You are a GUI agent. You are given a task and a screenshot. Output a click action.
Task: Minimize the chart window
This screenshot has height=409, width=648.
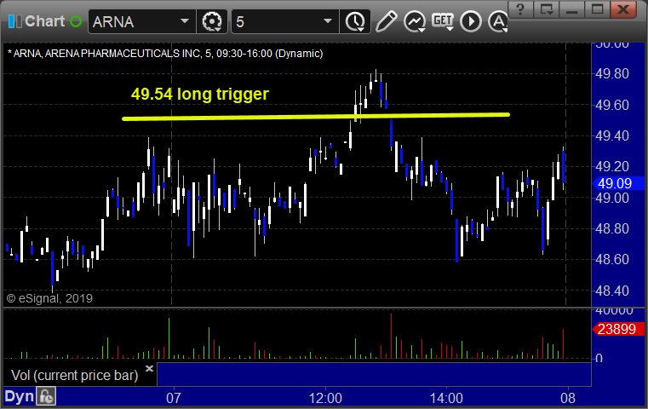(571, 9)
